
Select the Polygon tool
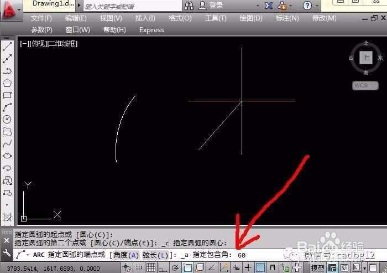pos(7,83)
